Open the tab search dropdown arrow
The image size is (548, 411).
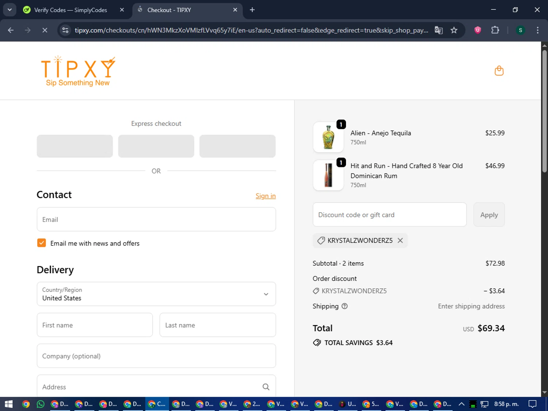tap(9, 10)
